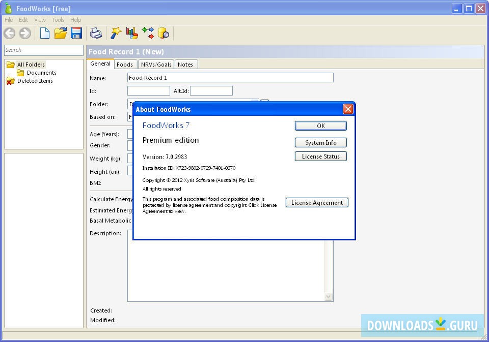
Task: Save with the floppy disk icon
Action: click(76, 33)
